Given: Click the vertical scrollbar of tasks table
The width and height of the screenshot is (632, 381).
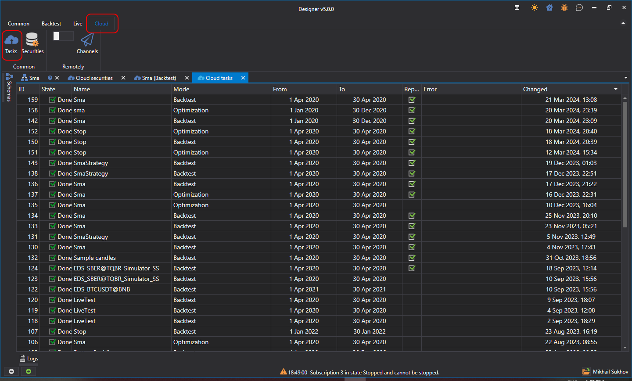Looking at the screenshot, I should click(625, 165).
